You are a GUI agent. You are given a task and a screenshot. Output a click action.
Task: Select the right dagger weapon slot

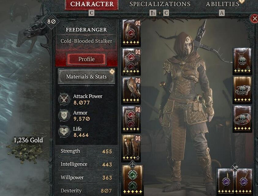(244, 181)
